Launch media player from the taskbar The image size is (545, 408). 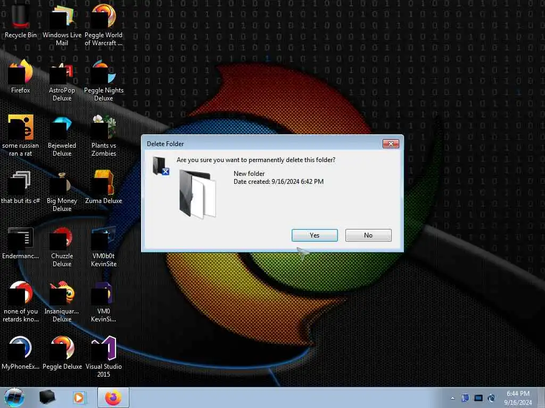(x=79, y=397)
